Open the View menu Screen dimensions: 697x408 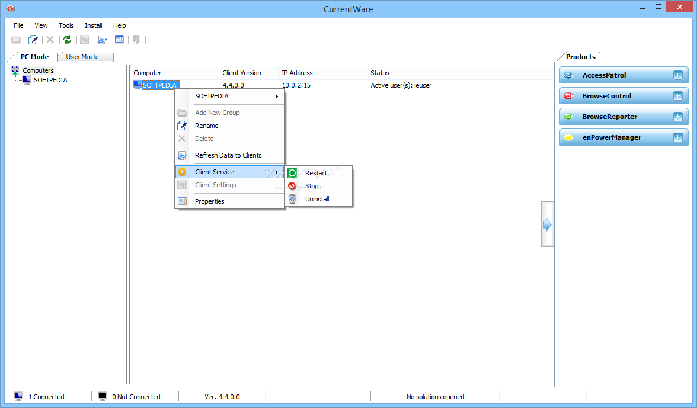[x=41, y=25]
